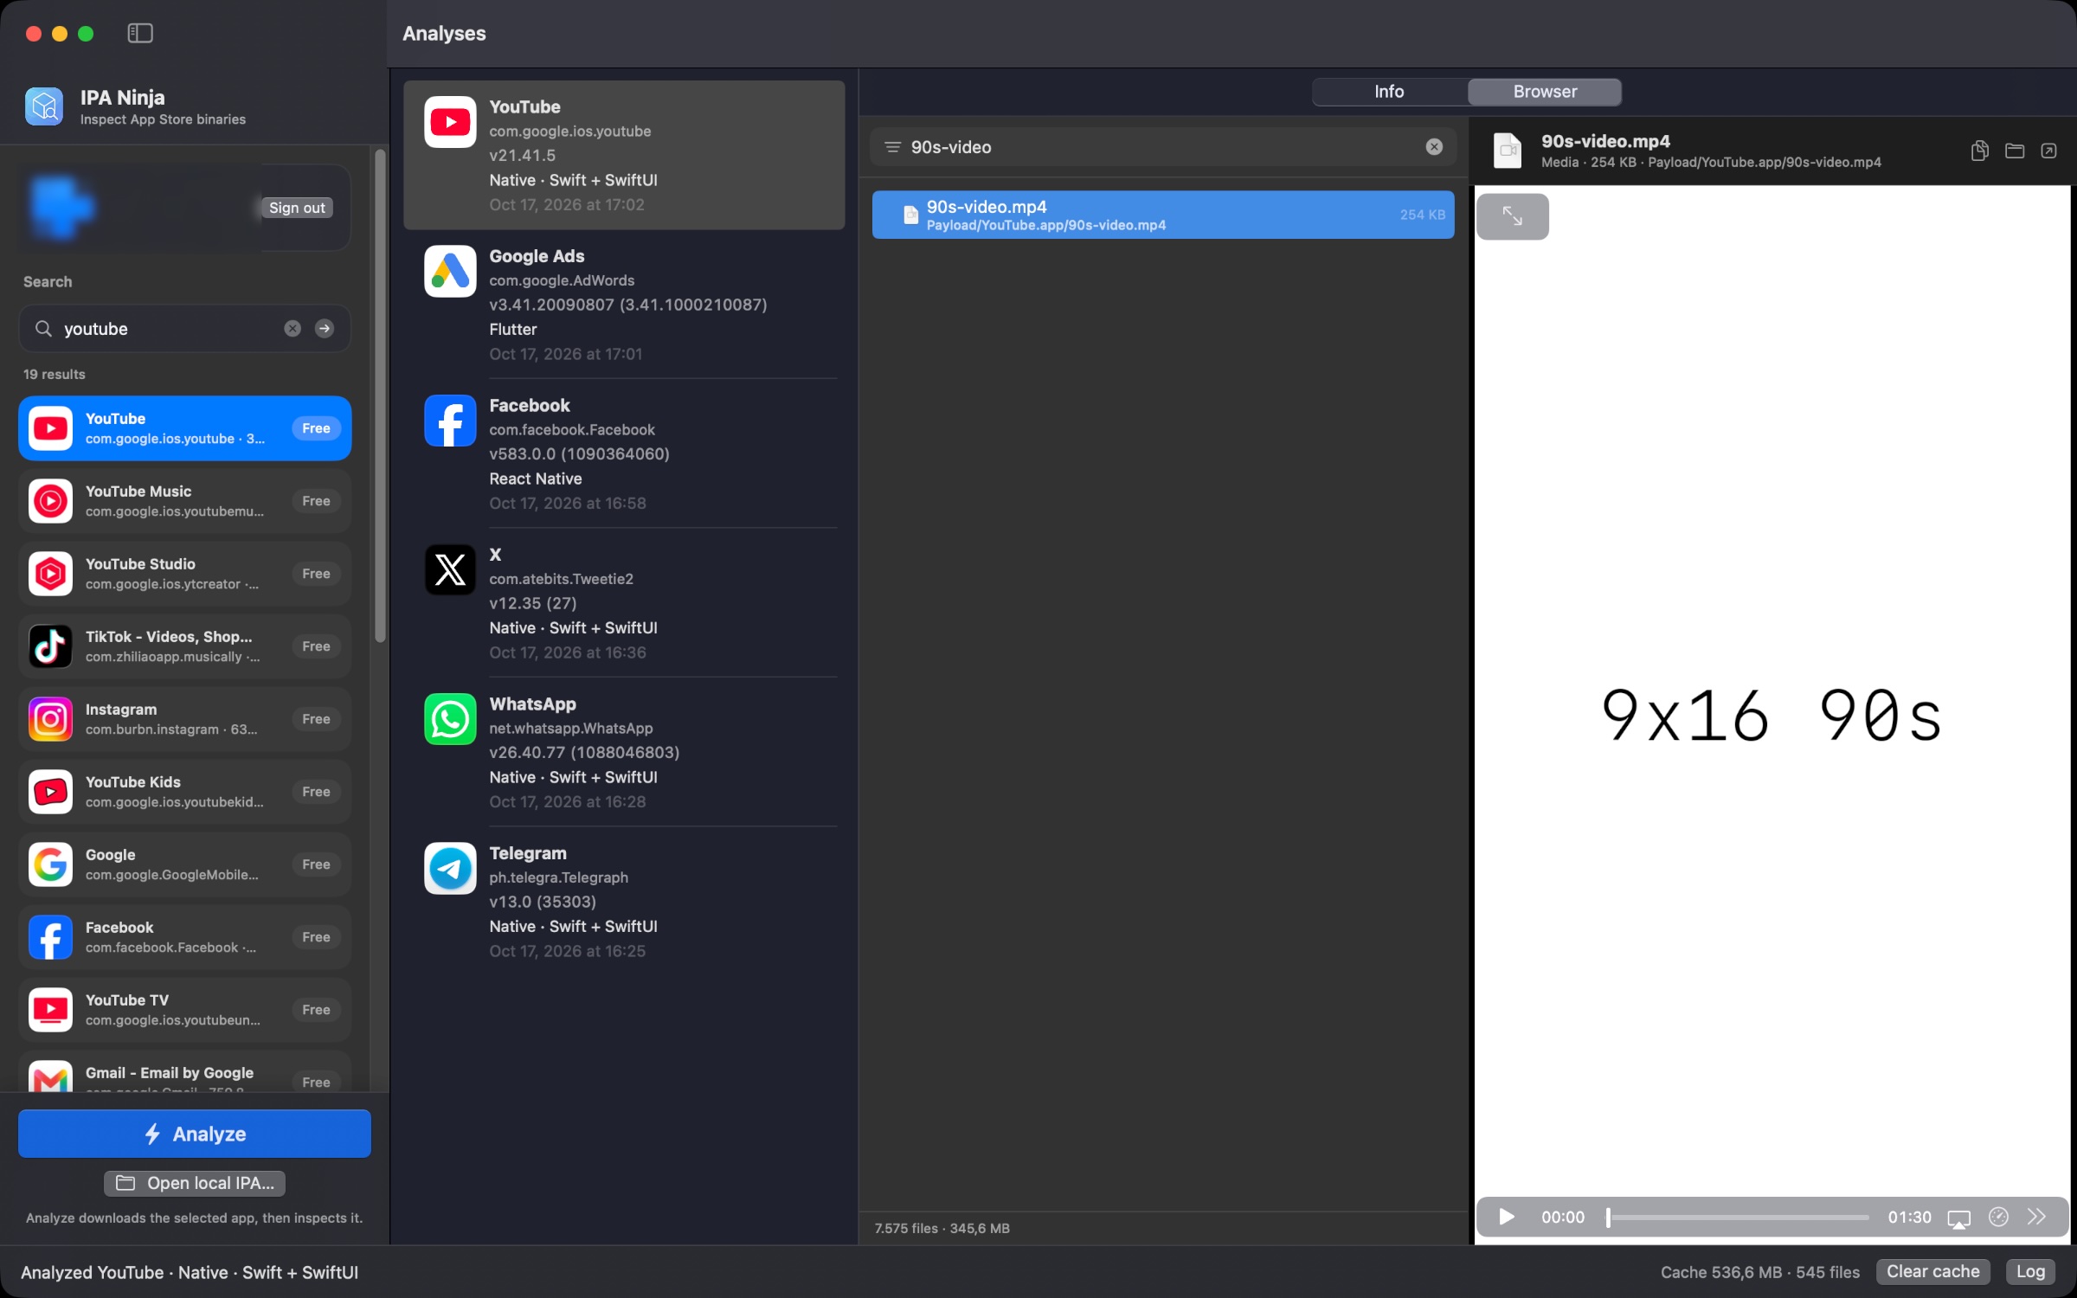This screenshot has width=2077, height=1298.
Task: Submit search with arrow icon
Action: [325, 328]
